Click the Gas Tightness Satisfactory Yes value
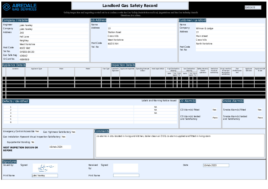The image size is (268, 189). 73,132
